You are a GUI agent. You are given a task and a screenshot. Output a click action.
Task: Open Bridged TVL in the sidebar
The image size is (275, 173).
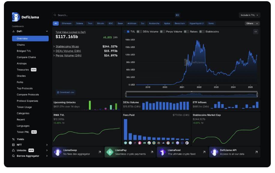point(24,51)
